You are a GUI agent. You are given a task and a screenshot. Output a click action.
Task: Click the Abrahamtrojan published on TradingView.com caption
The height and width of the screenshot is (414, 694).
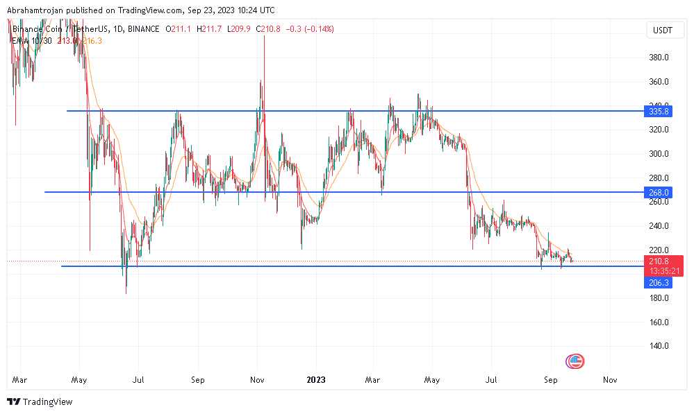click(141, 10)
